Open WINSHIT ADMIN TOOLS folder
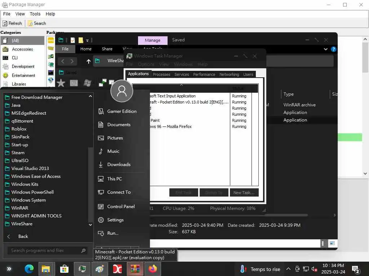 coord(36,216)
